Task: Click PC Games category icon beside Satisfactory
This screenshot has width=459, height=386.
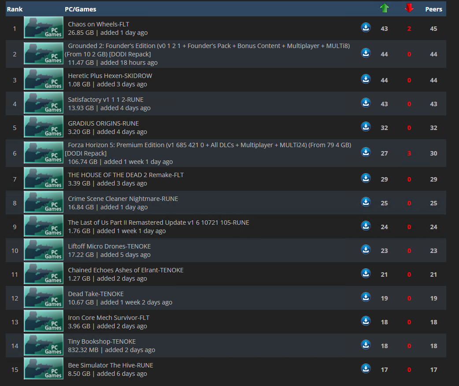Action: coord(44,103)
